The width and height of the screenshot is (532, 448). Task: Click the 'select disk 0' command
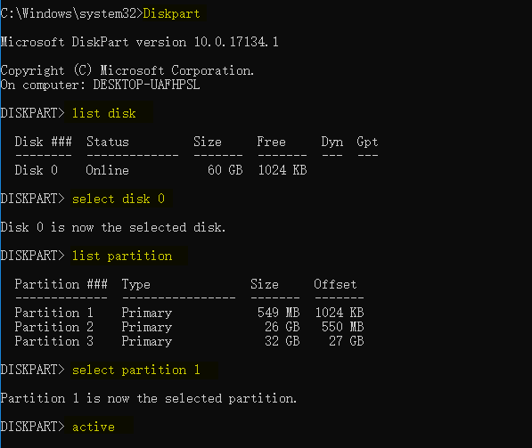coord(119,199)
